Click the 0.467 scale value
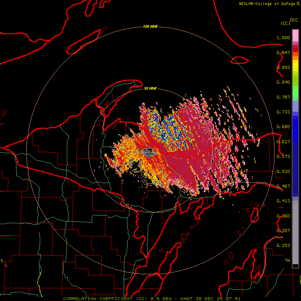Image resolution: width=301 pixels, height=301 pixels. [283, 186]
